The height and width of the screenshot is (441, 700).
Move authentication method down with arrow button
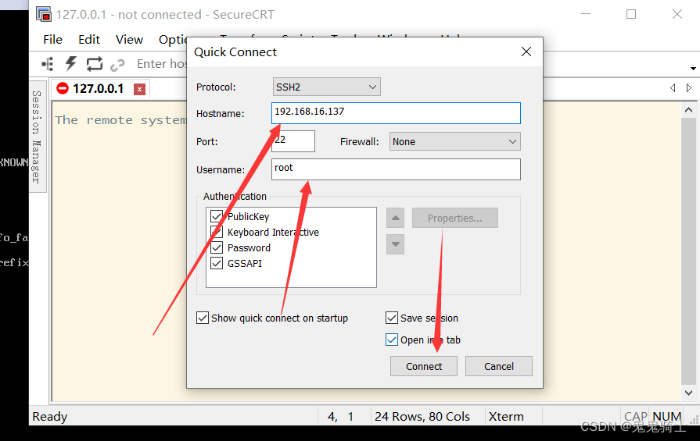(x=395, y=244)
